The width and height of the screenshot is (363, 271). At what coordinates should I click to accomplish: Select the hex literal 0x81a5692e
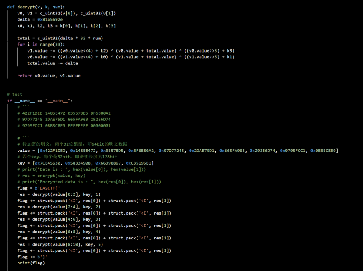pyautogui.click(x=50, y=19)
